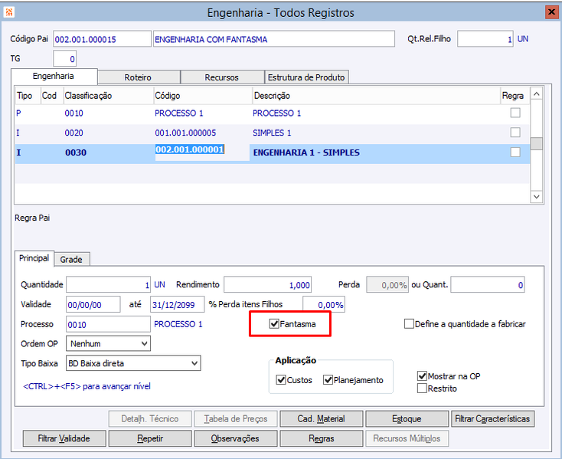
Task: Click the grid vertical scrollbar thumb
Action: click(x=536, y=143)
